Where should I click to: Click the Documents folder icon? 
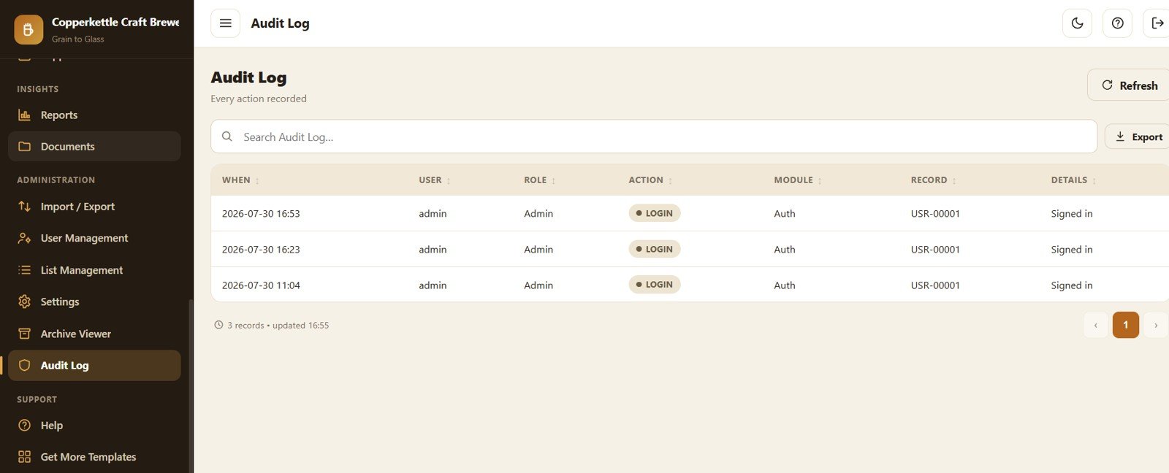tap(24, 147)
